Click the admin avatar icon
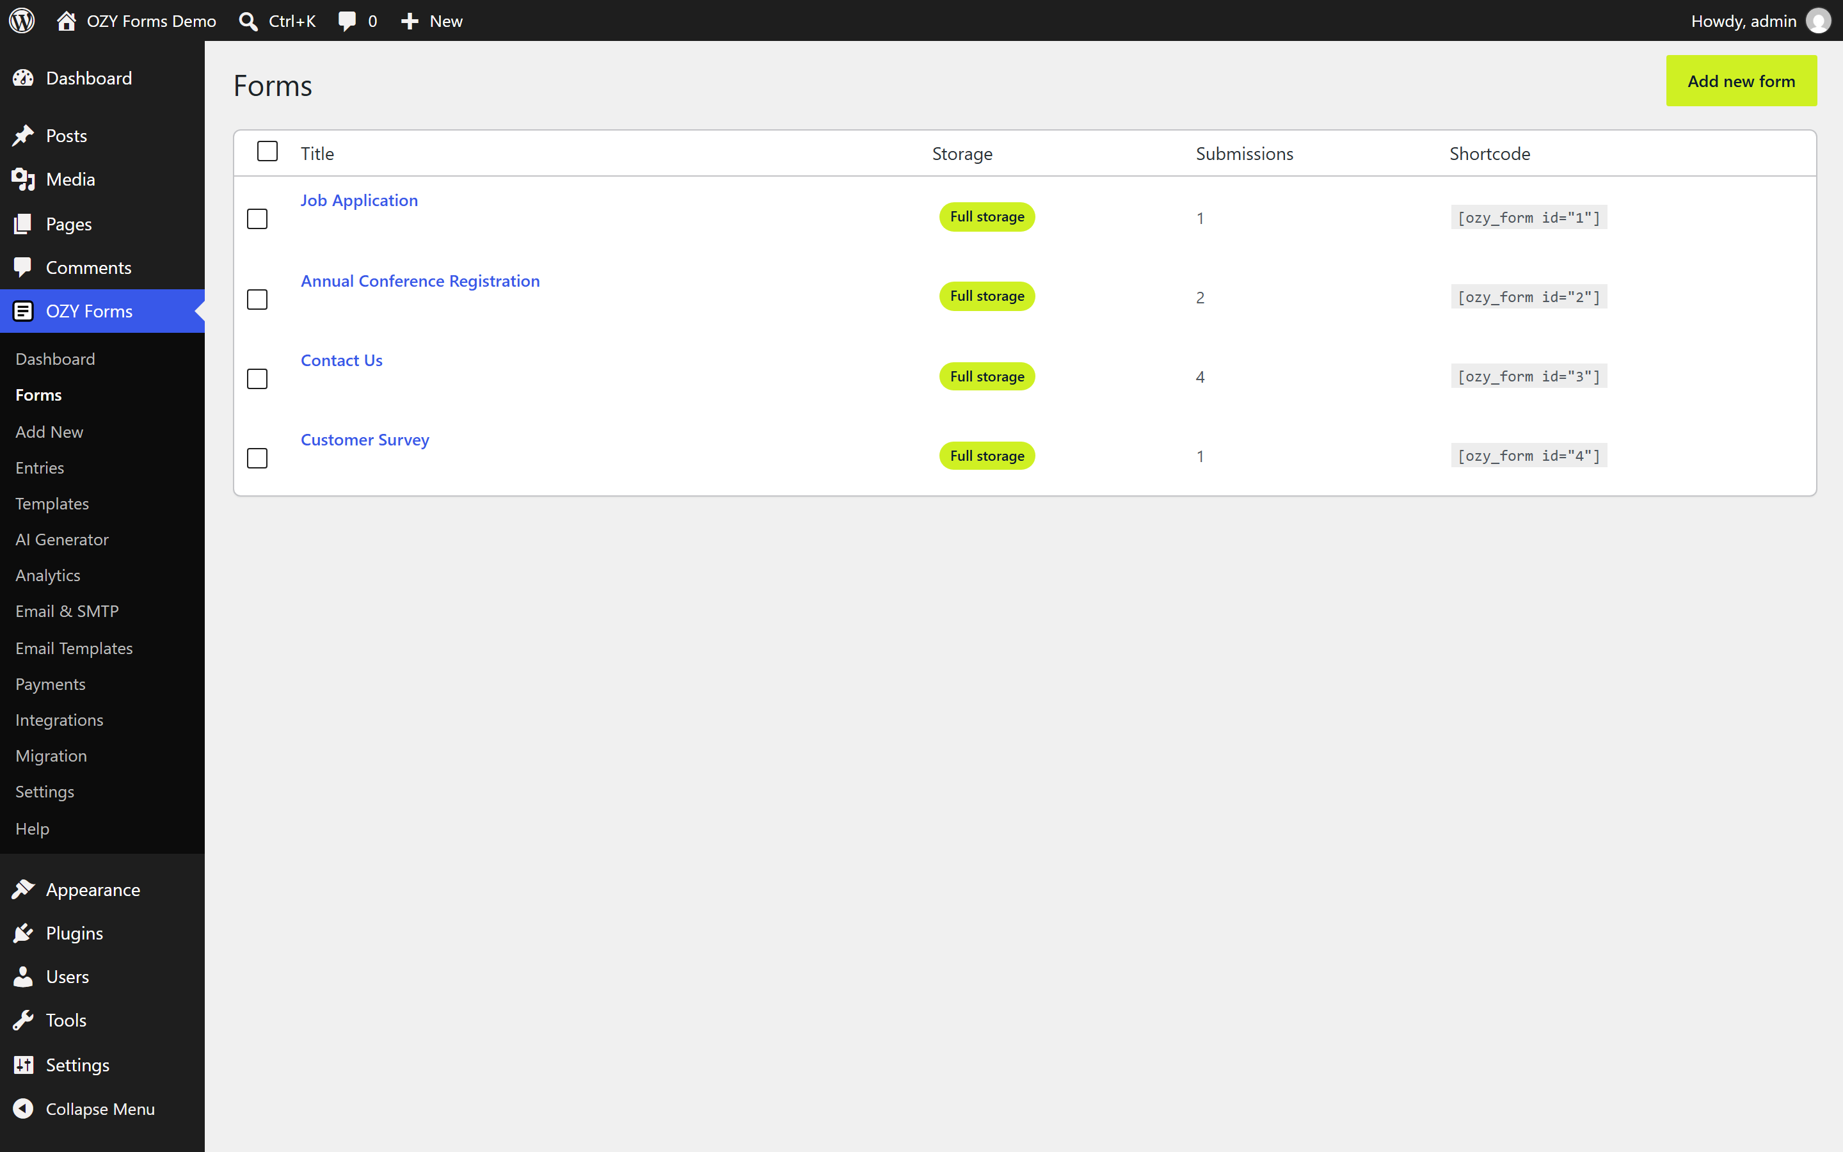This screenshot has height=1152, width=1843. [1818, 20]
